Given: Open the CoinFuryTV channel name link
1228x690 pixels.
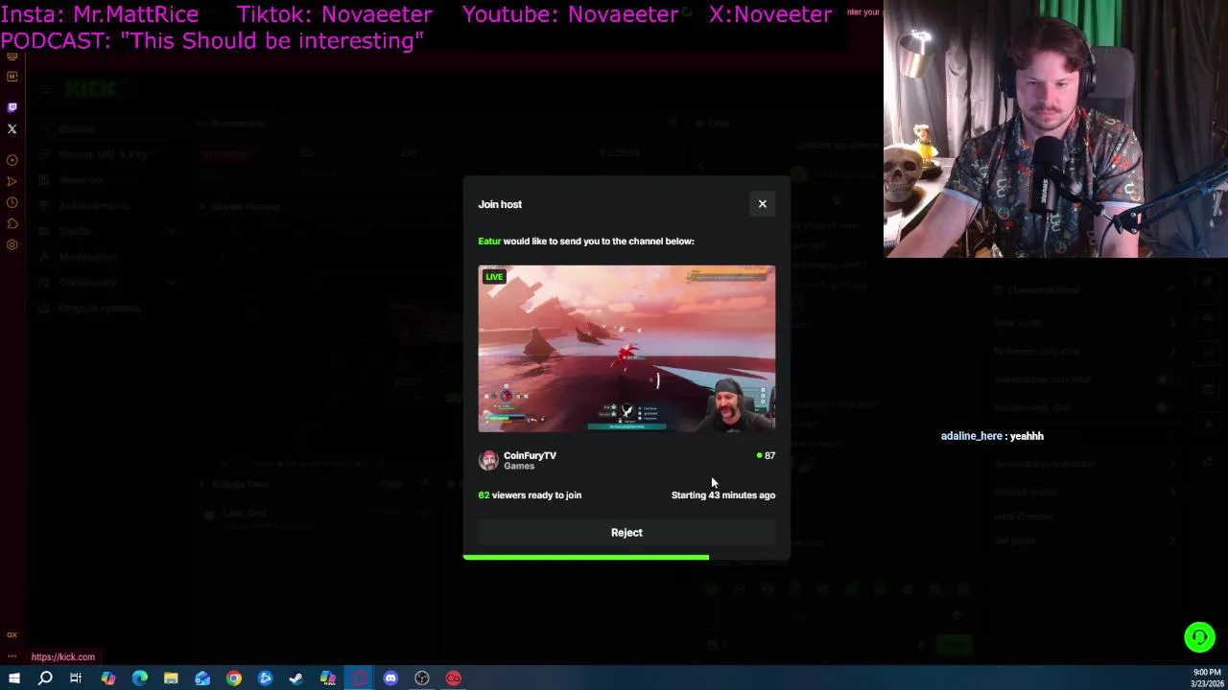Looking at the screenshot, I should pyautogui.click(x=530, y=455).
